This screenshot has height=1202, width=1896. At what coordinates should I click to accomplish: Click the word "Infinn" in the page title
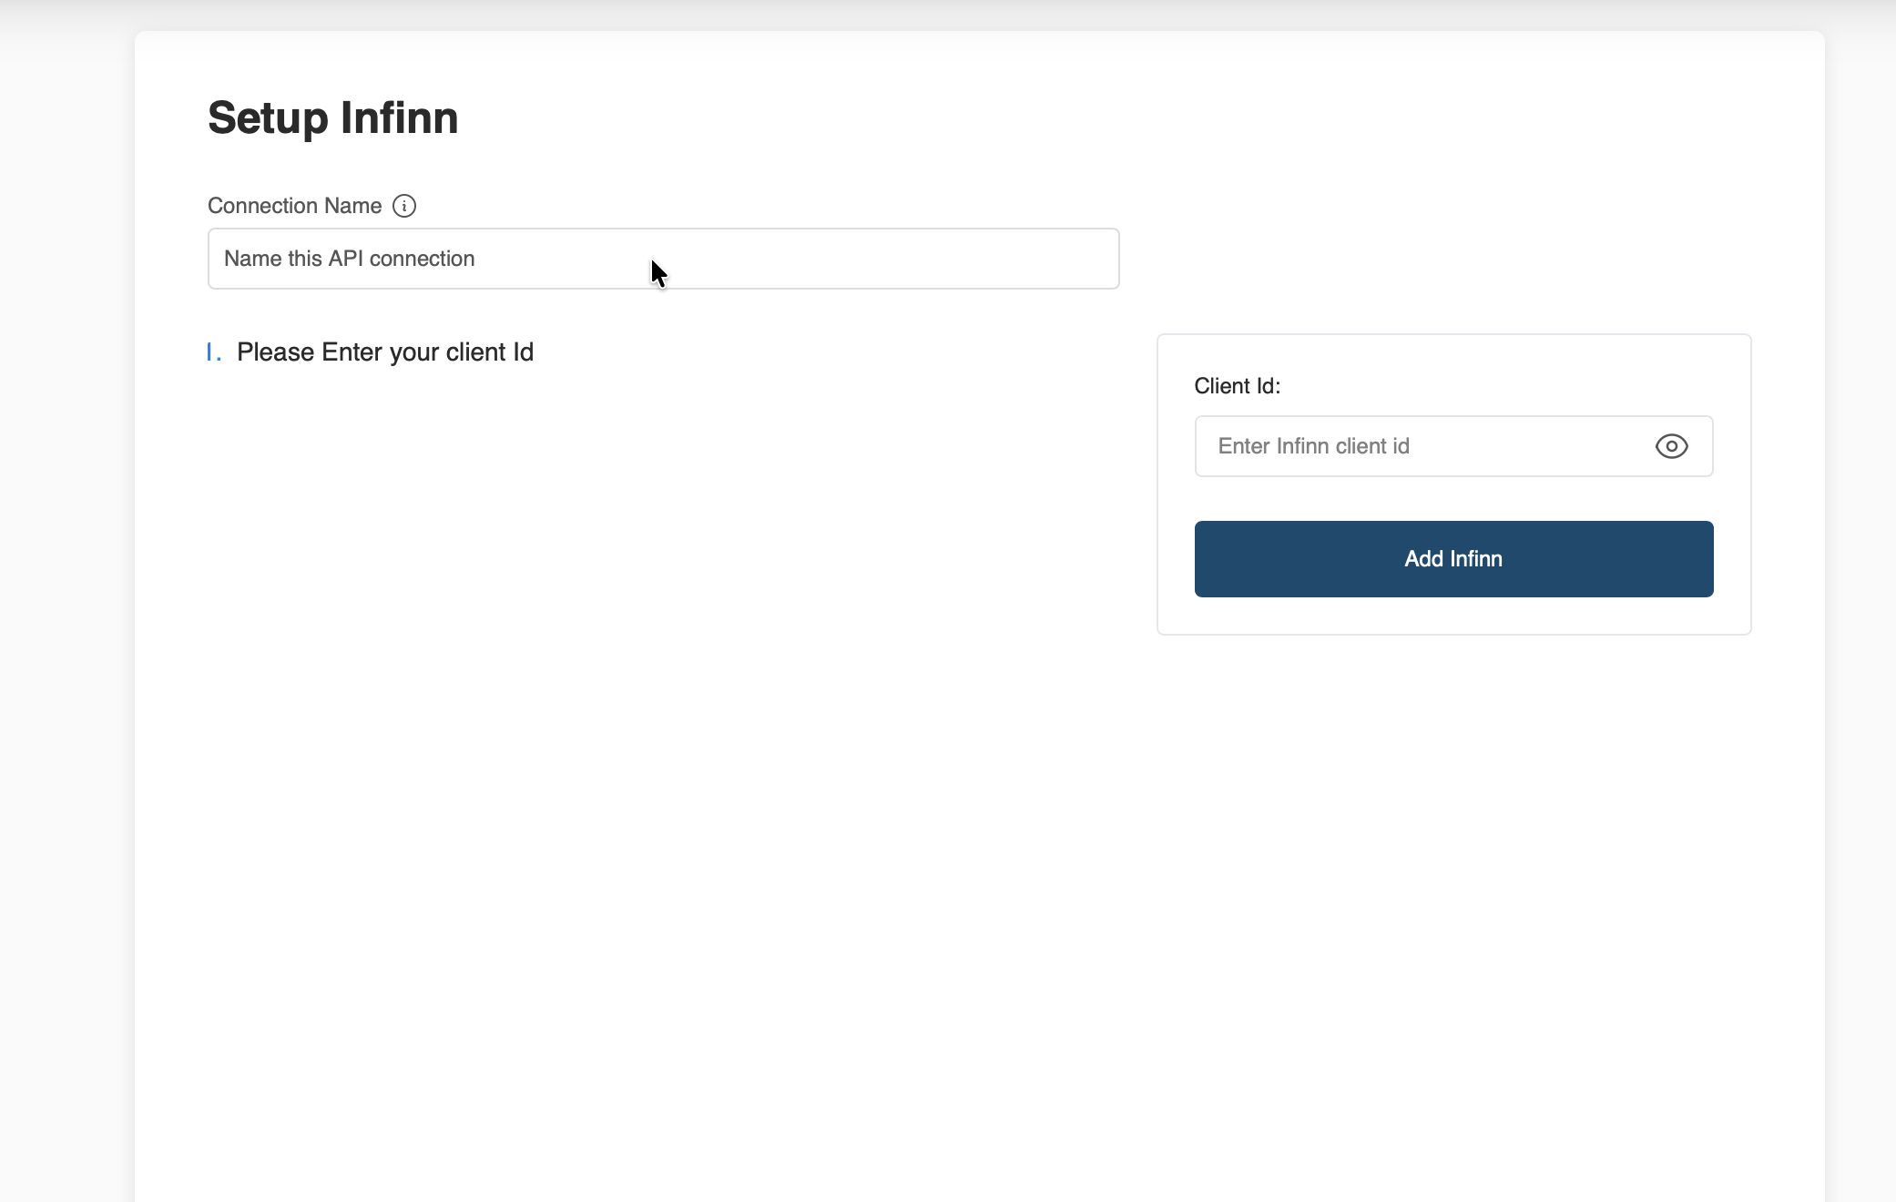399,118
